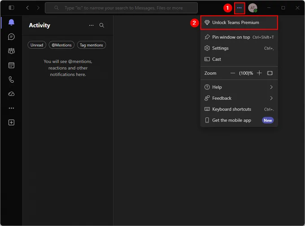Go back with the left arrow
The width and height of the screenshot is (305, 226).
coord(27,8)
